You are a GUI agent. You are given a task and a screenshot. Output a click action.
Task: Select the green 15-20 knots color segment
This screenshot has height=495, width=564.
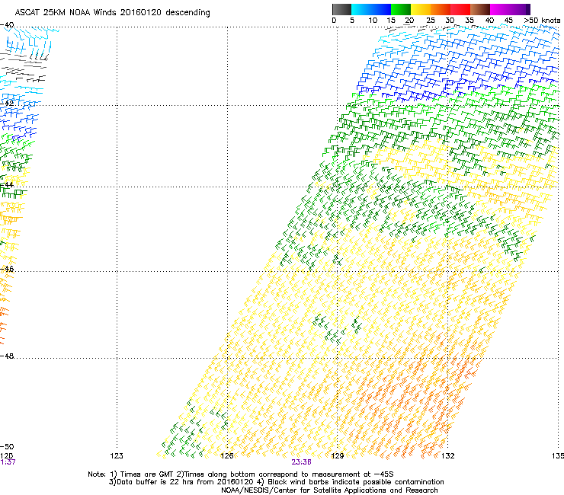401,9
